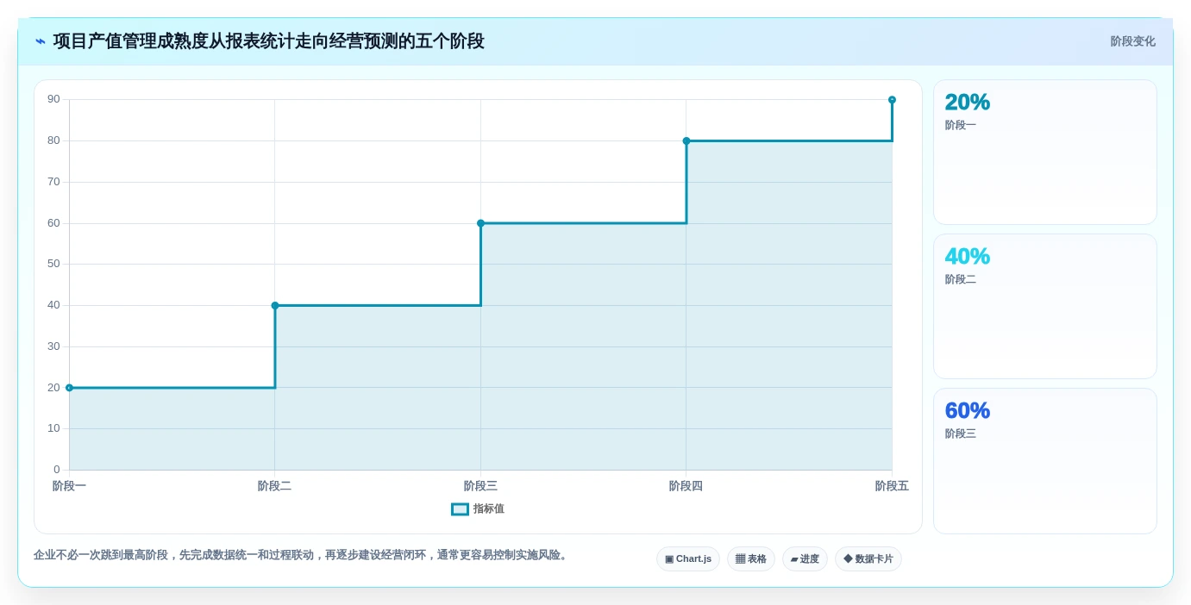Click the 阶段一 data point at 20
1191x605 pixels.
click(x=69, y=388)
